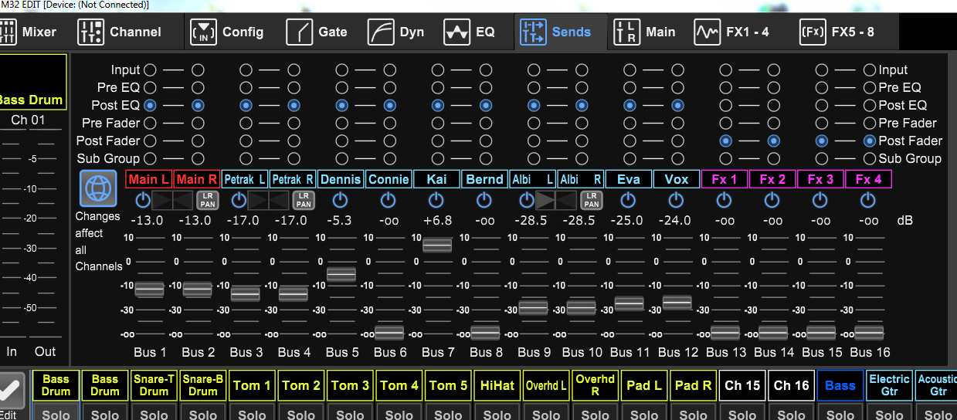The height and width of the screenshot is (420, 957).
Task: Toggle the Petrak L send power icon
Action: [x=239, y=201]
